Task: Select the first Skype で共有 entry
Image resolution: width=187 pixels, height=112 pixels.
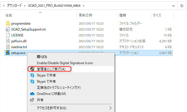Action: click(x=46, y=75)
